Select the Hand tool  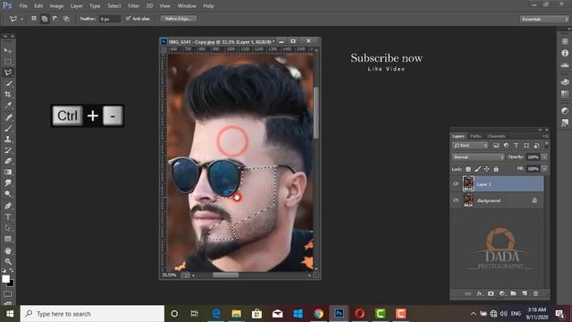8,250
